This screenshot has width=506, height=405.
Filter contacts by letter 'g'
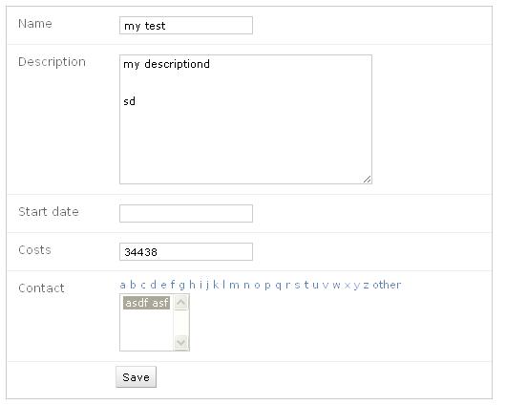pos(182,286)
